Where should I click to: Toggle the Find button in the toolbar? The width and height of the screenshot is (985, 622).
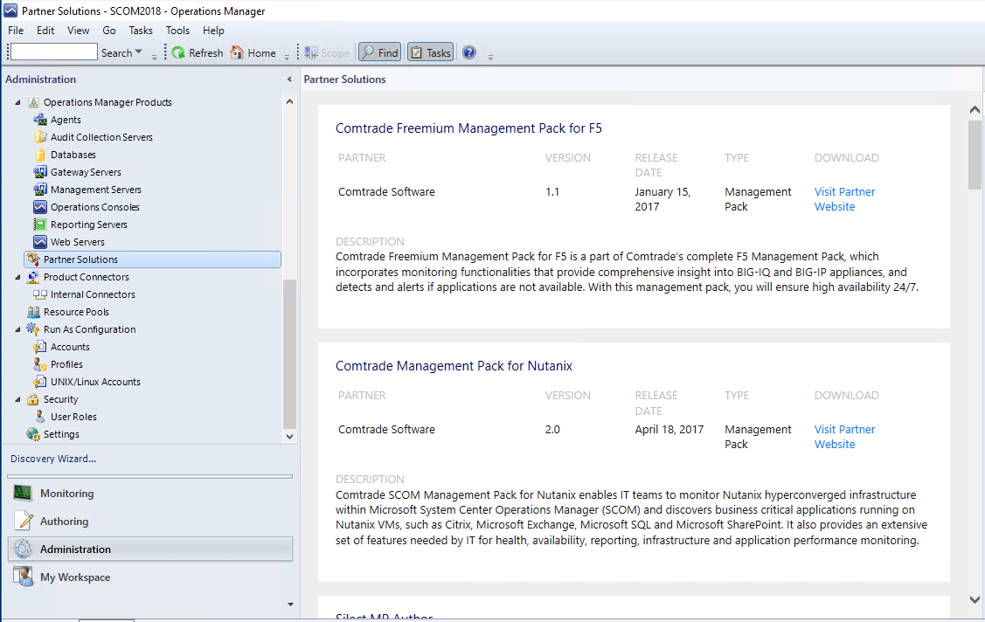pyautogui.click(x=379, y=52)
